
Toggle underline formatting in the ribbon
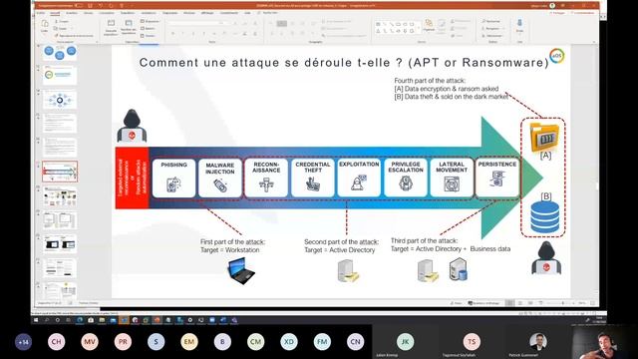[x=192, y=33]
